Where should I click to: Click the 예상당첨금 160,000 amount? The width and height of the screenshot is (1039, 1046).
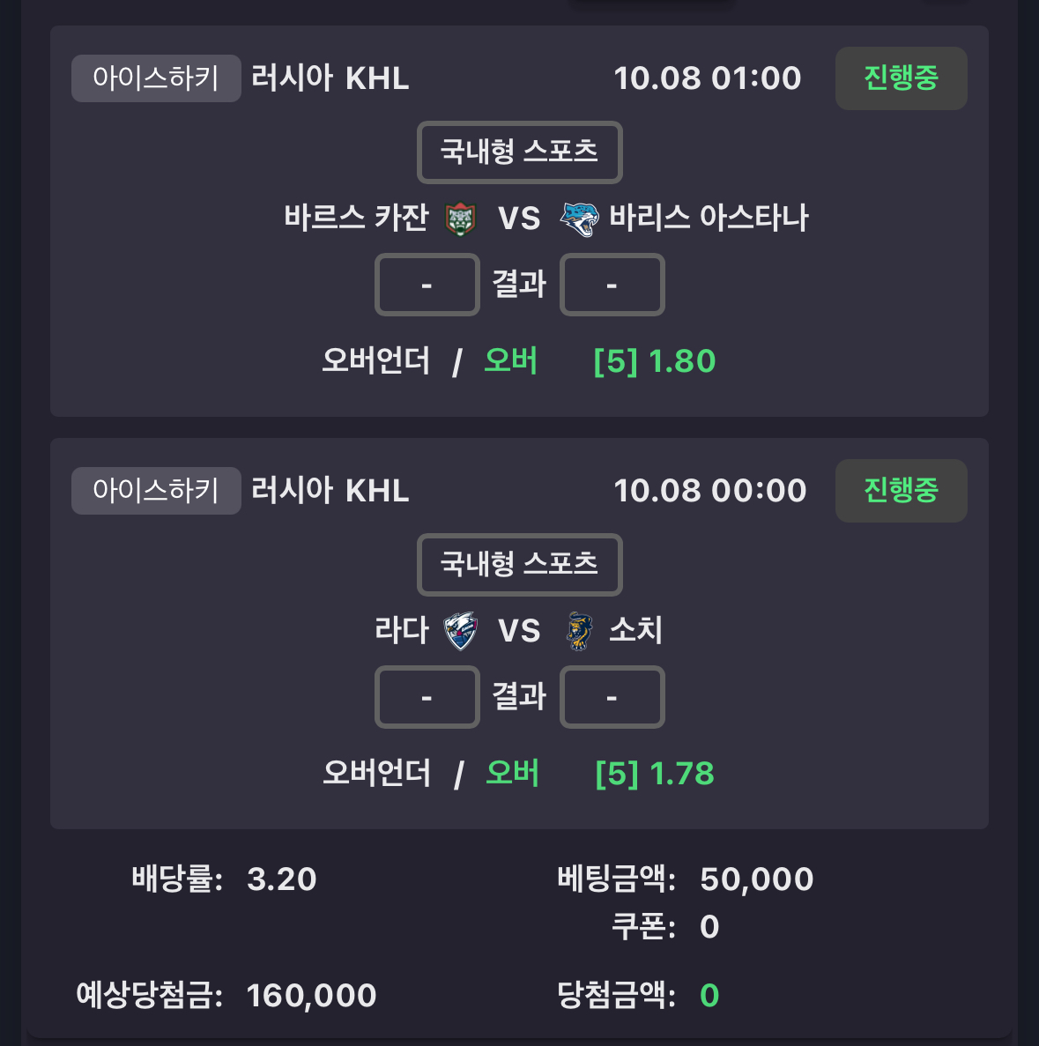coord(311,996)
